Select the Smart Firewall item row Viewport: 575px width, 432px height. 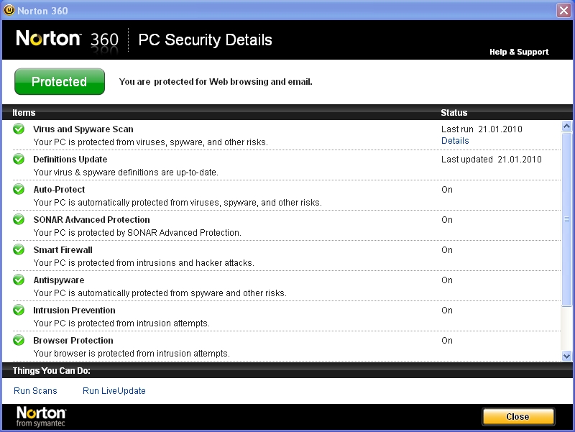[216, 256]
